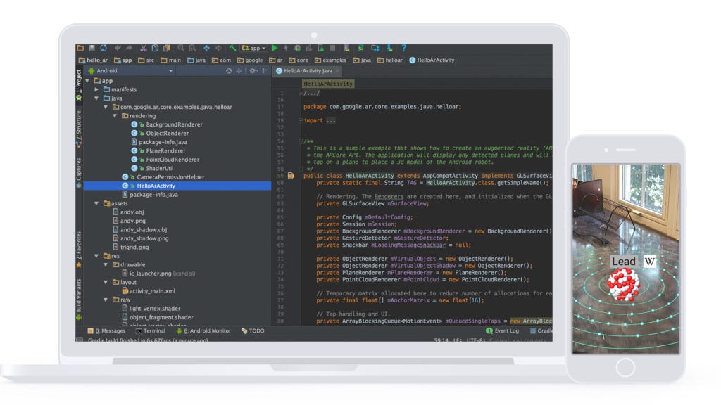
Task: Click the helloar breadcrumb
Action: click(x=390, y=60)
